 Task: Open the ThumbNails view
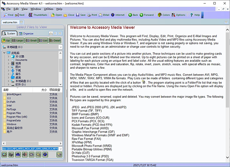(x=38, y=15)
